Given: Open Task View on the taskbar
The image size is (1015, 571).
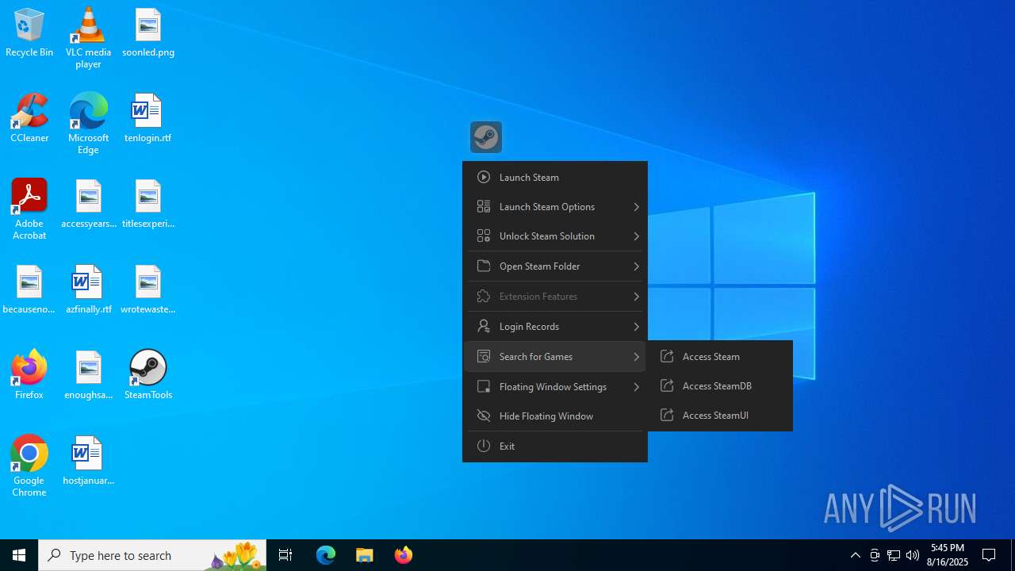Looking at the screenshot, I should pos(285,555).
